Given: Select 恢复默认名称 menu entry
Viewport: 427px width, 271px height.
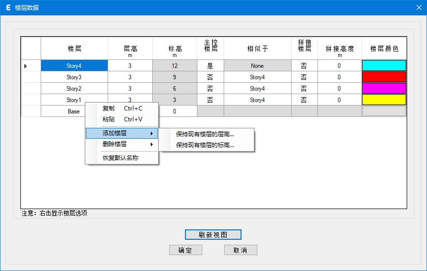Looking at the screenshot, I should click(120, 158).
